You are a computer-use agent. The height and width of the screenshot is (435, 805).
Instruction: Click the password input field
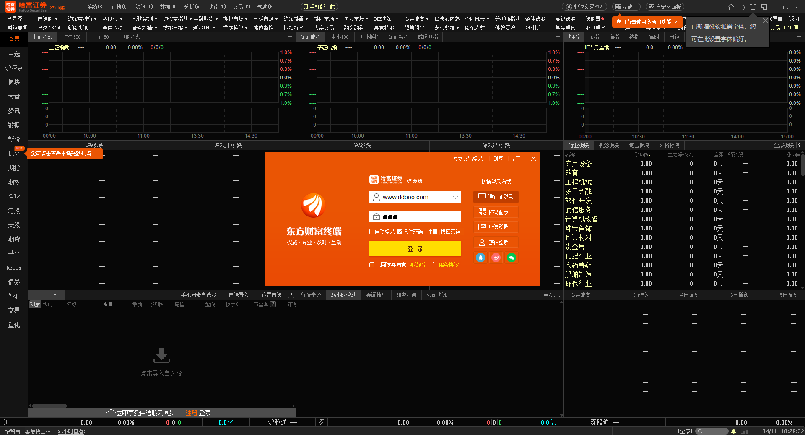[x=415, y=217]
